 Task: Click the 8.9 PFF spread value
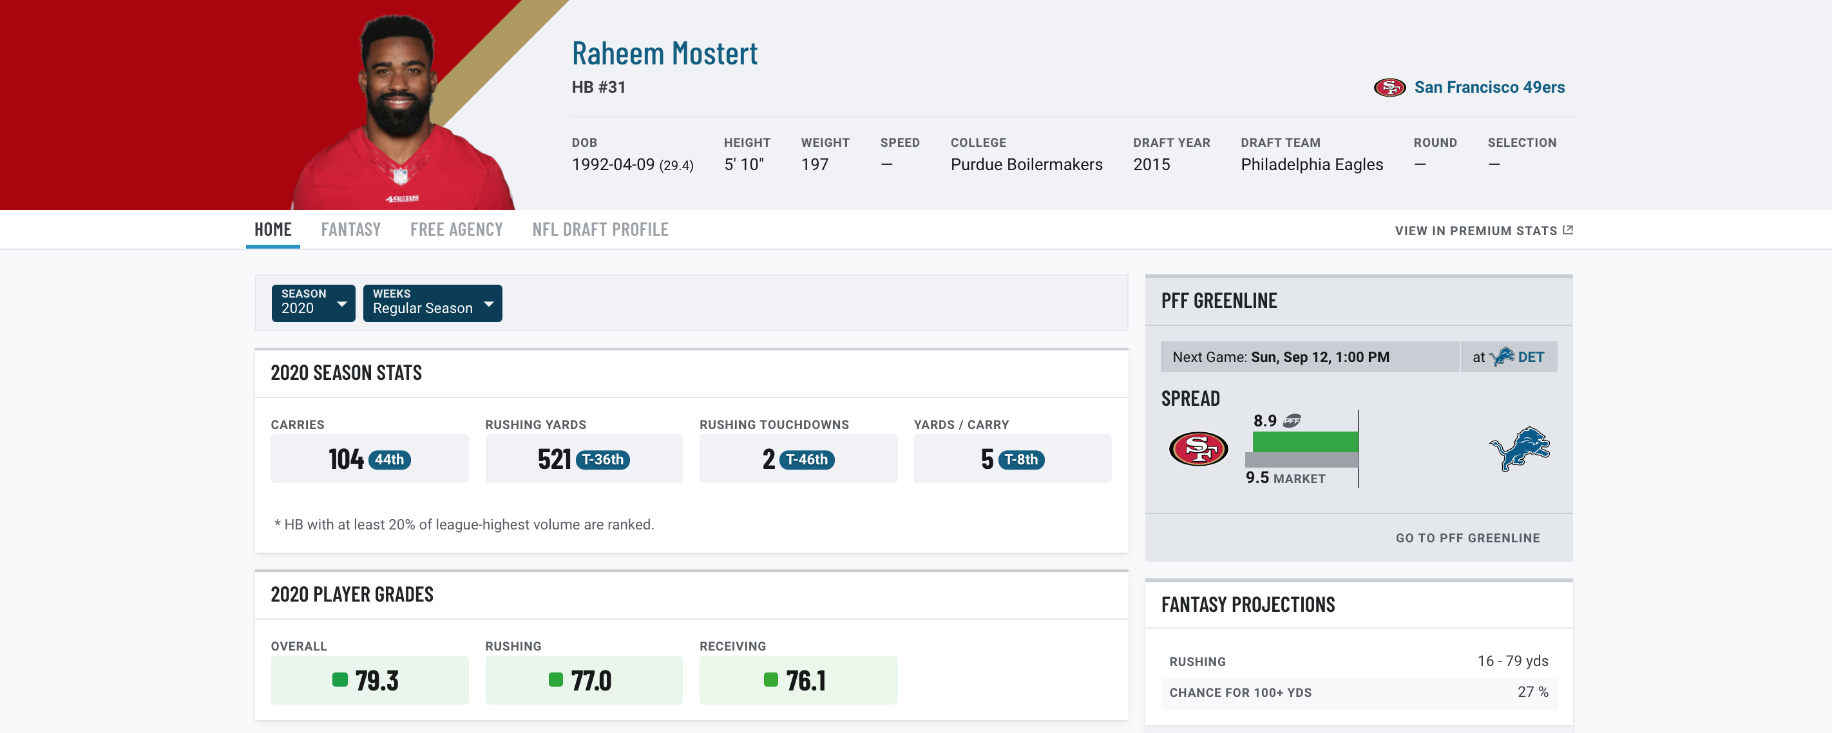tap(1264, 421)
